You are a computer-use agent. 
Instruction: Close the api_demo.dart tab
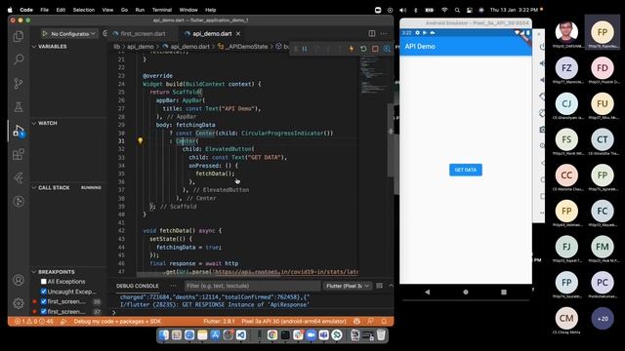(x=238, y=34)
